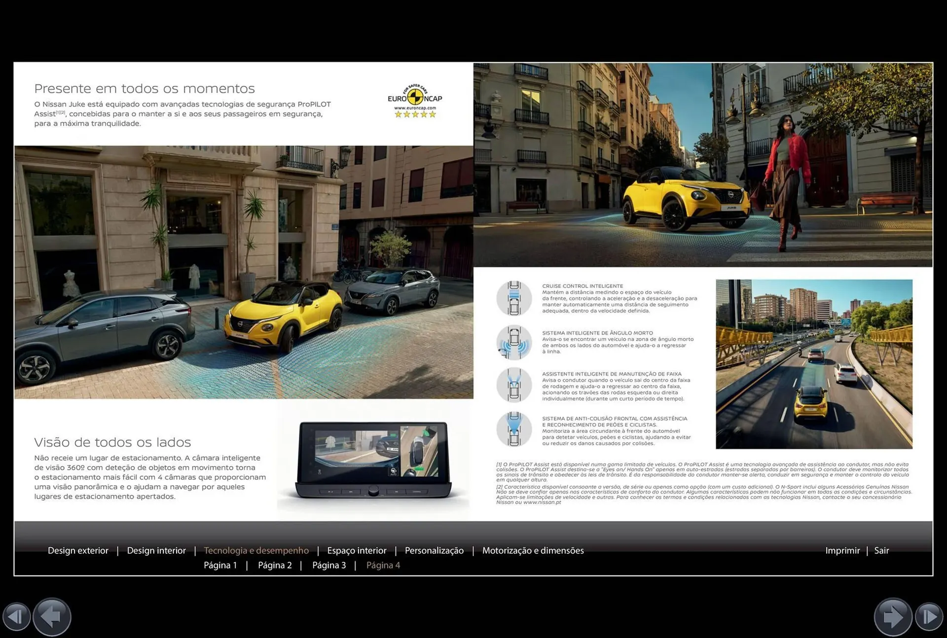947x638 pixels.
Task: Open the Design exterior section
Action: (78, 550)
